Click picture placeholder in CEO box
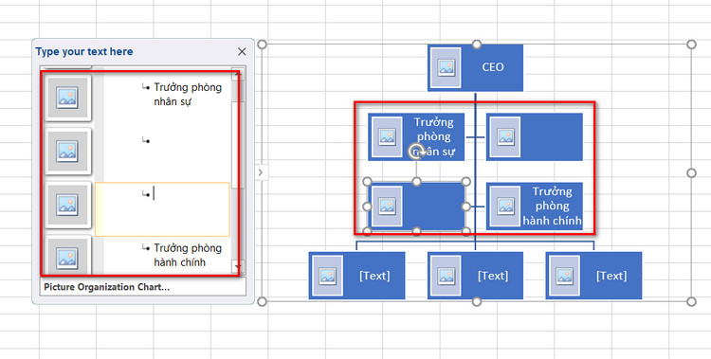This screenshot has height=359, width=711. [x=447, y=67]
